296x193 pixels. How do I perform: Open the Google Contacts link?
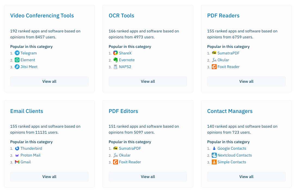[232, 148]
